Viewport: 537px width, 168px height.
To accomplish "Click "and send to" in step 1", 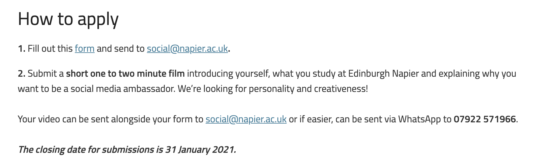I will 121,48.
